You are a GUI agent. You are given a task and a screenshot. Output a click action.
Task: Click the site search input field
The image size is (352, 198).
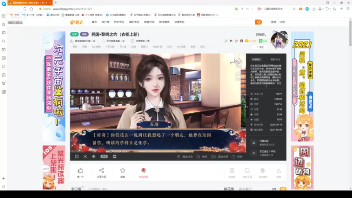pyautogui.click(x=241, y=22)
